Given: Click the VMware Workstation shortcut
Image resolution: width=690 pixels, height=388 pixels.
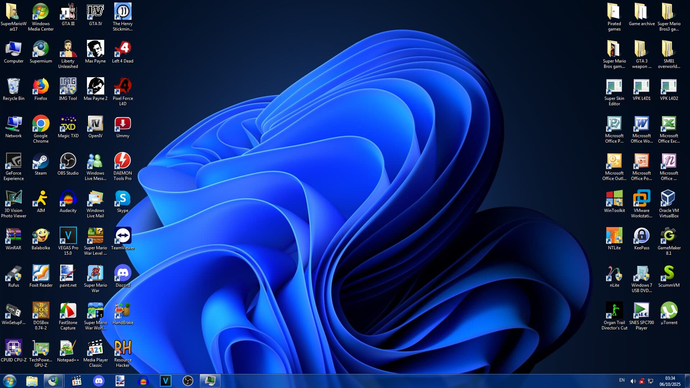Looking at the screenshot, I should (x=641, y=204).
